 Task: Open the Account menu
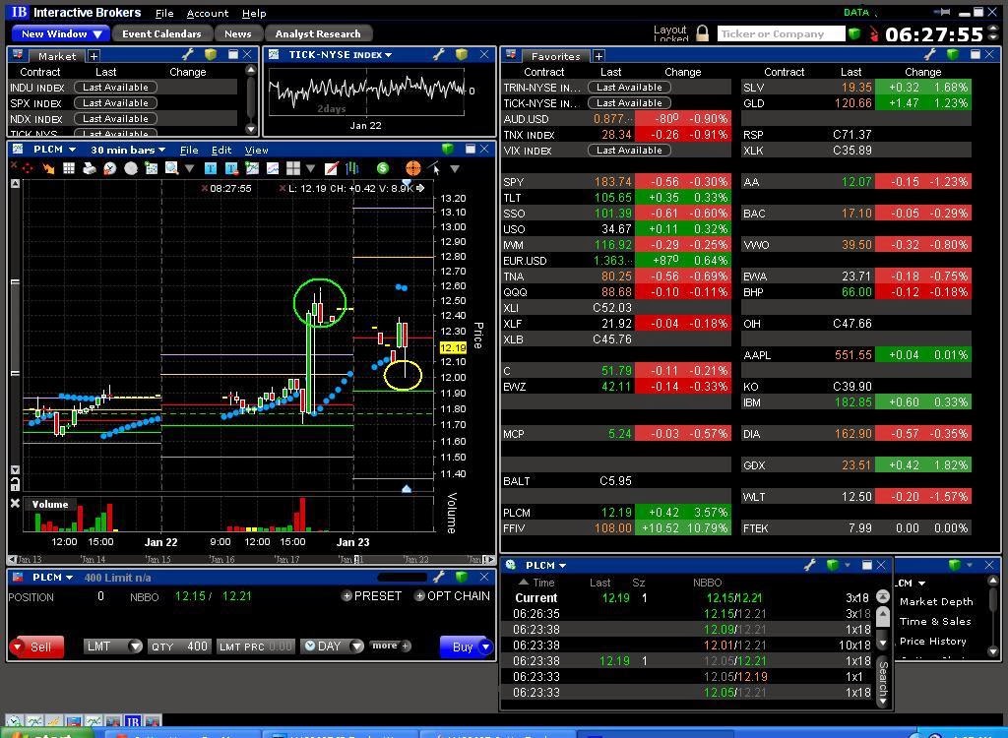208,13
